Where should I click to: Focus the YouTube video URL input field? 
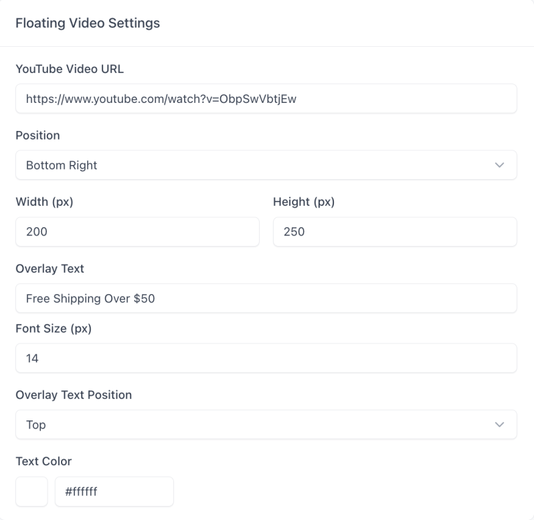click(x=266, y=99)
